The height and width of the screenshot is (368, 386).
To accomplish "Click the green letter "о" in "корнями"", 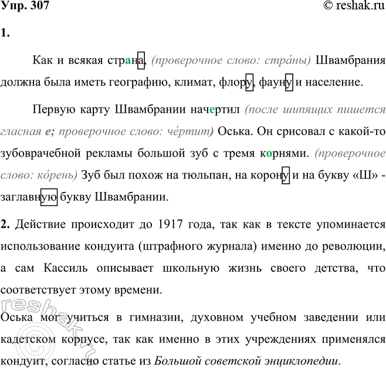I will pos(267,153).
